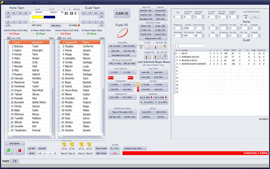Click the red 'Connected, 5 tables' status bar

coord(195,153)
